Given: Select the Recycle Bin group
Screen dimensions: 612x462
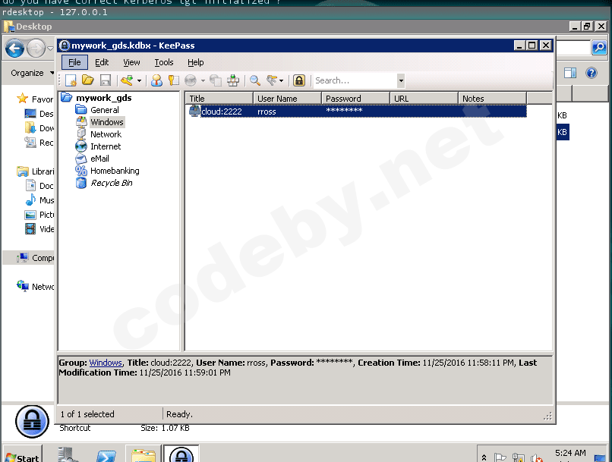Looking at the screenshot, I should 112,183.
